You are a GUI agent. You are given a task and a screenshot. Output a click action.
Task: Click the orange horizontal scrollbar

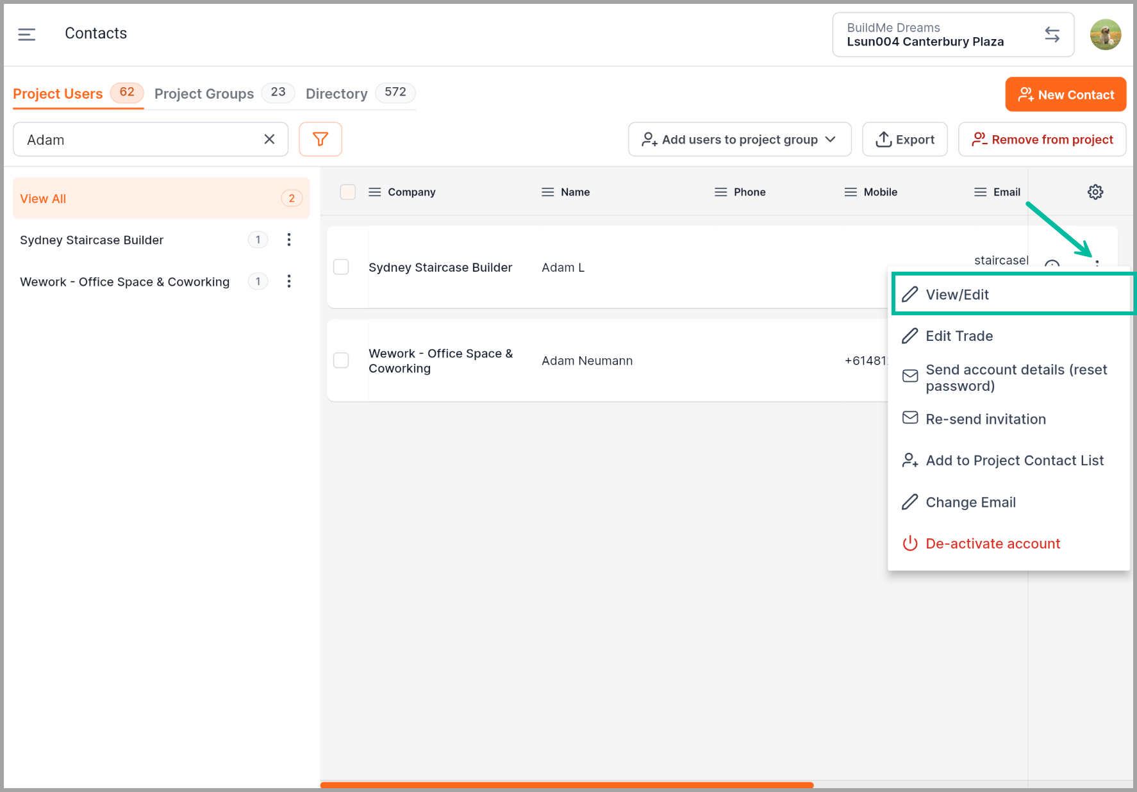(567, 784)
